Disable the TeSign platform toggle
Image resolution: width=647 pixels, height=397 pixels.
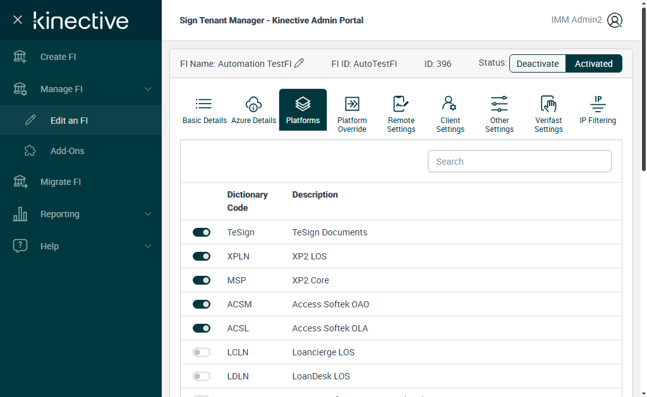tap(202, 232)
